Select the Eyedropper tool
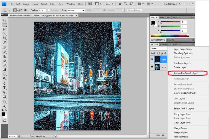Image resolution: width=209 pixels, height=139 pixels. [4, 43]
